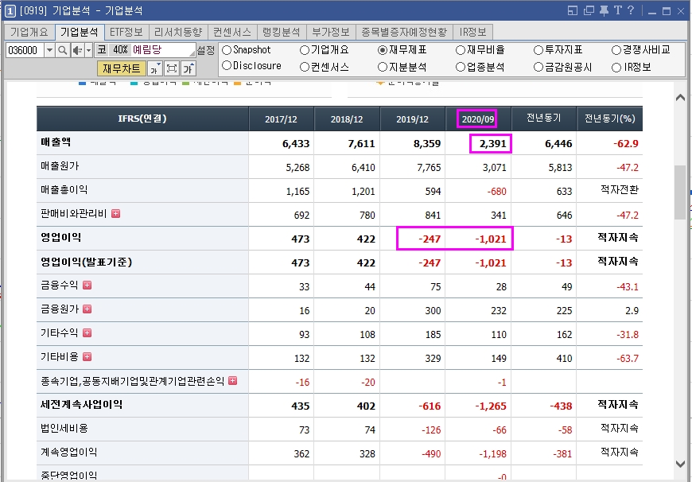Expand the 기타비용 row plus icon
The image size is (692, 482).
pyautogui.click(x=87, y=356)
